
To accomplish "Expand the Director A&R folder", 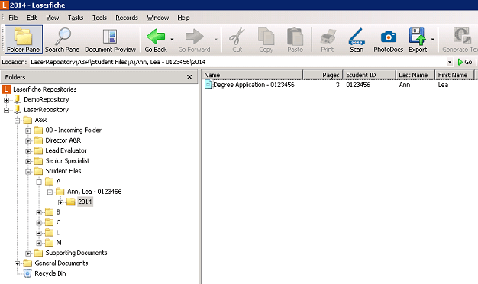I will point(28,140).
